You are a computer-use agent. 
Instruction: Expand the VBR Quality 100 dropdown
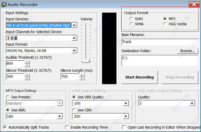pyautogui.click(x=126, y=103)
